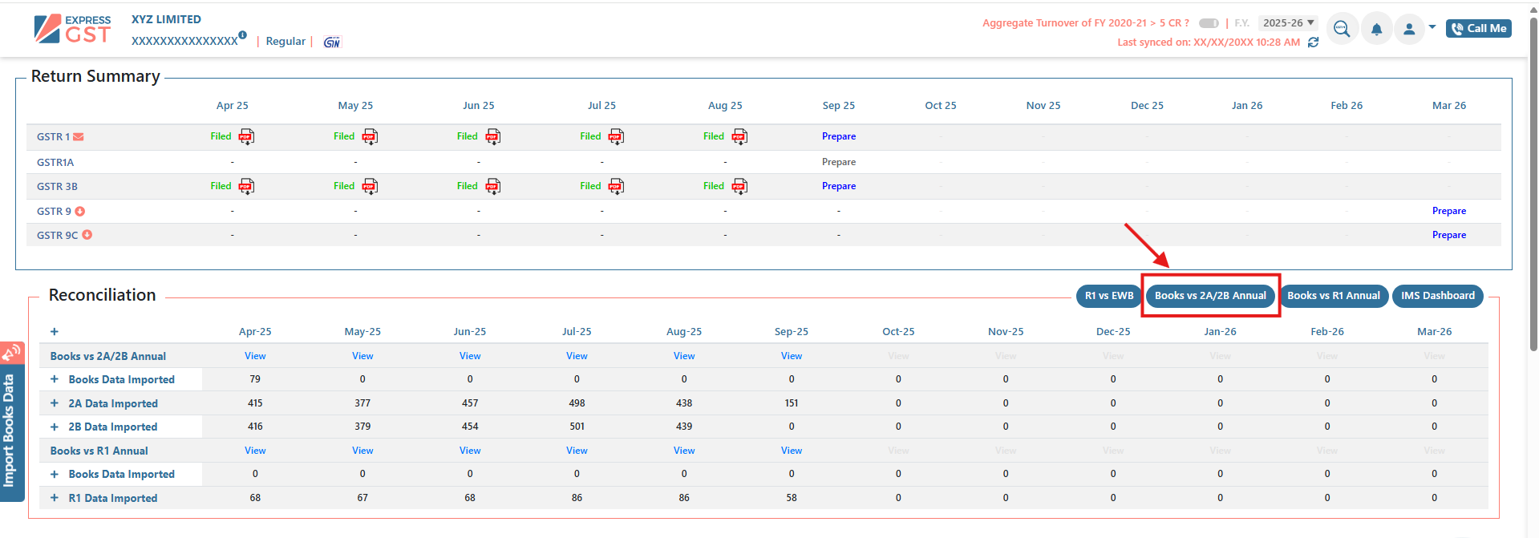Download GSTR 1 PDF for Apr 25
The height and width of the screenshot is (538, 1539).
tap(245, 137)
